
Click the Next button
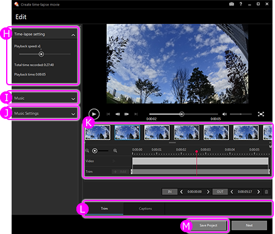click(x=249, y=225)
